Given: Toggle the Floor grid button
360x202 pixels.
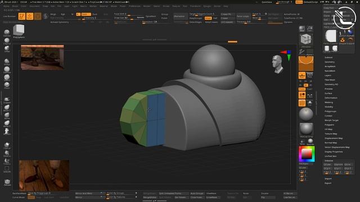Looking at the screenshot, I should tap(302, 75).
